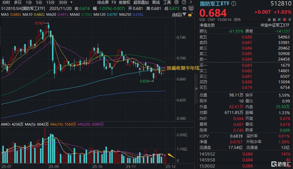Open the (84日) range dropdown

coord(178,14)
